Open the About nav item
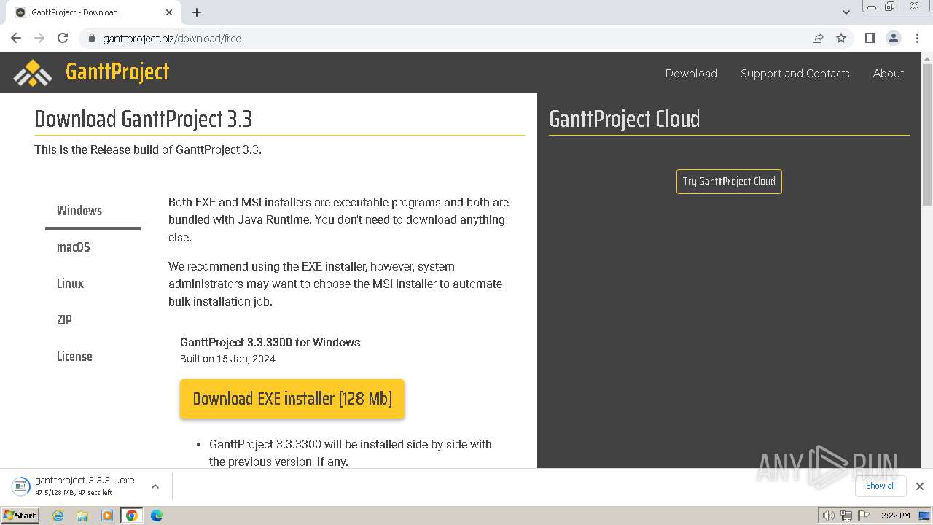The width and height of the screenshot is (933, 525). [889, 73]
